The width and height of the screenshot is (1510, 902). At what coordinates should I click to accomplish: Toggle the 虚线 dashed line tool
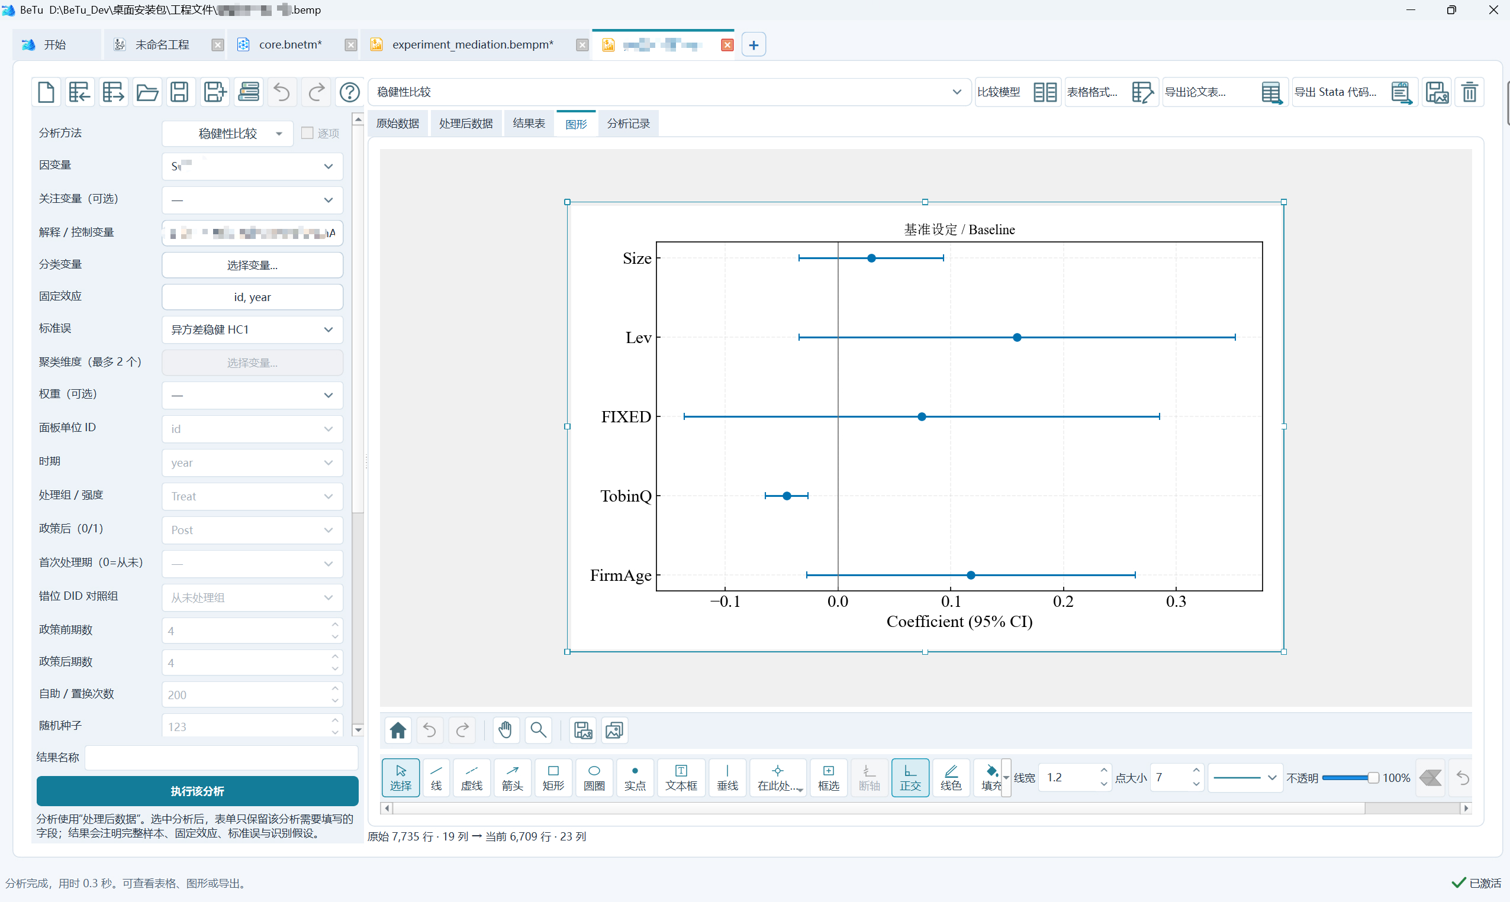point(471,777)
